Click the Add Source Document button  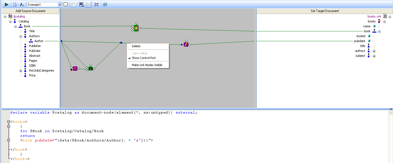[30, 11]
